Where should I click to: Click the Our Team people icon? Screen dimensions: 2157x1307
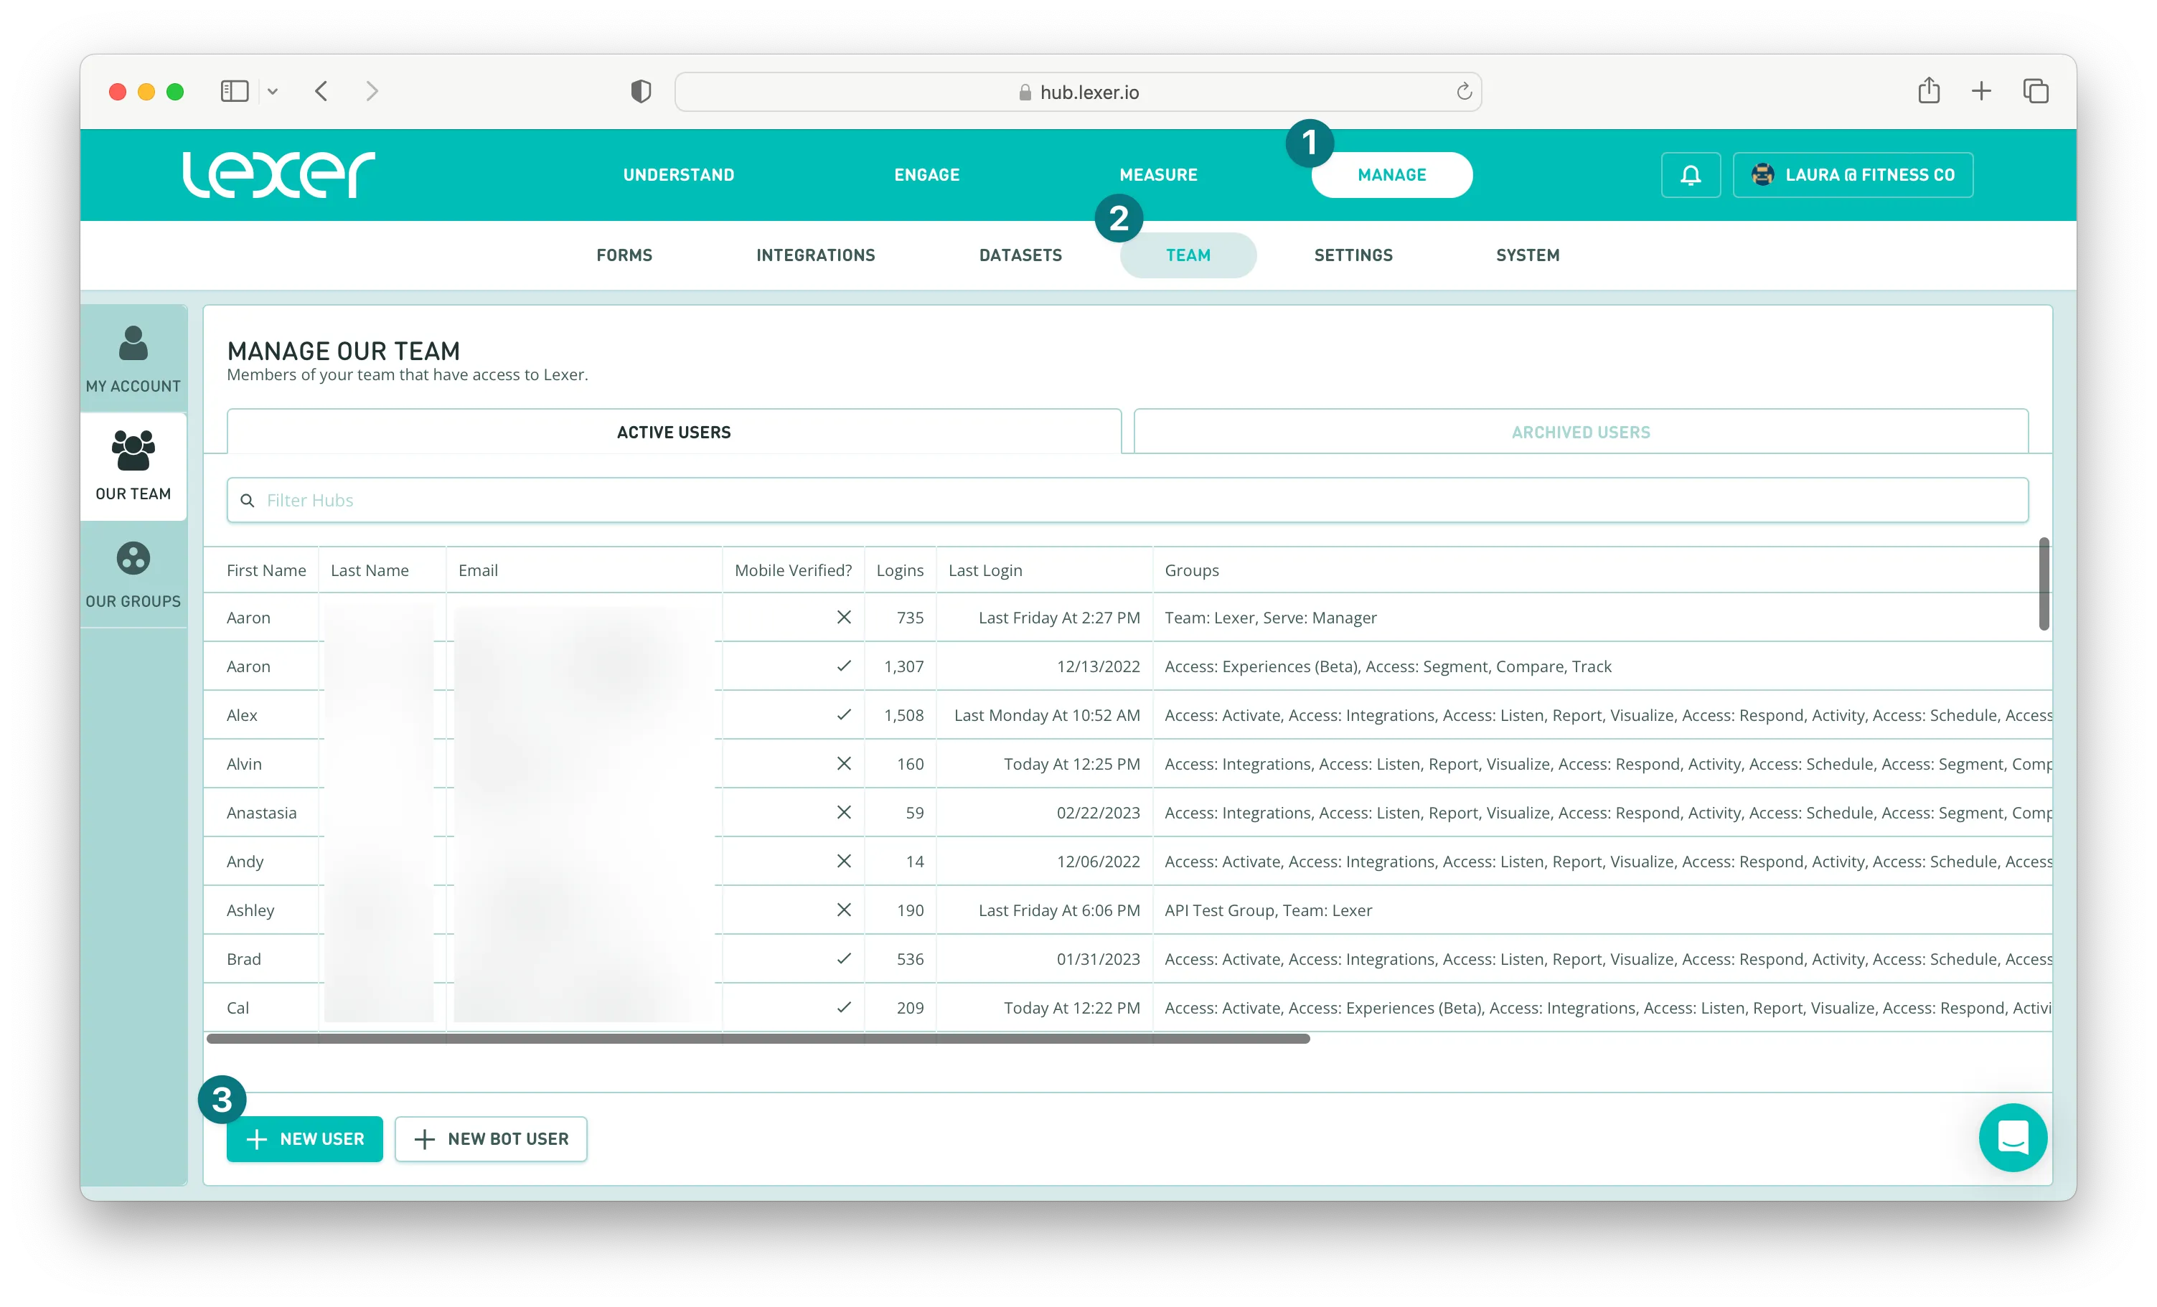point(133,450)
